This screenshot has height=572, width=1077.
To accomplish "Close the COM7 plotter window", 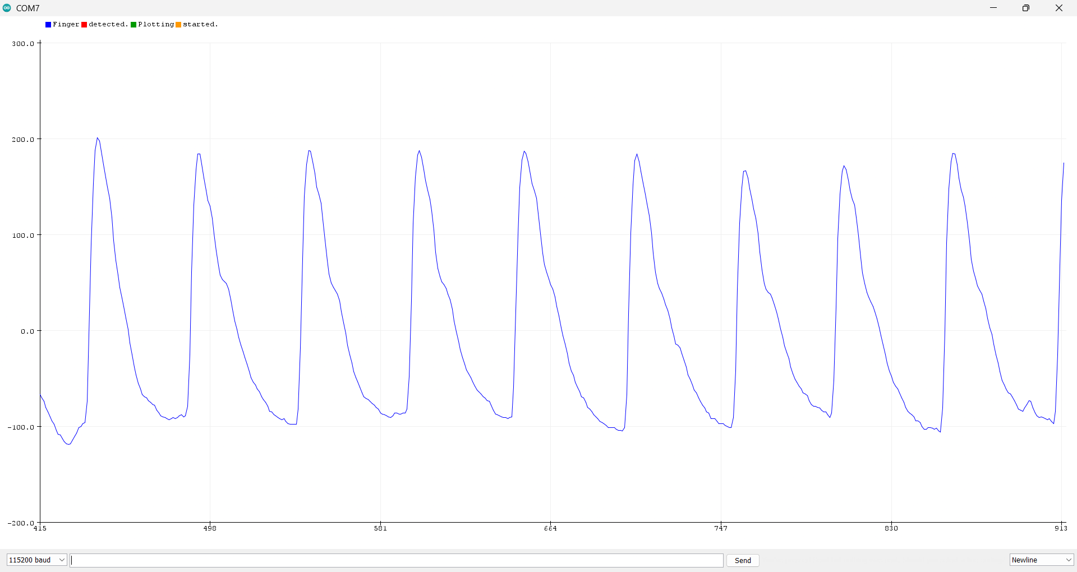I will pos(1059,8).
